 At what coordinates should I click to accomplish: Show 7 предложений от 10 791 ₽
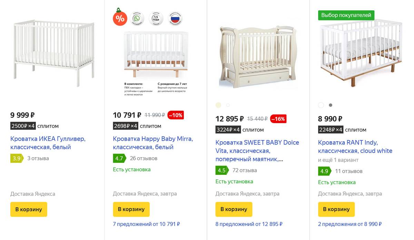(x=146, y=224)
